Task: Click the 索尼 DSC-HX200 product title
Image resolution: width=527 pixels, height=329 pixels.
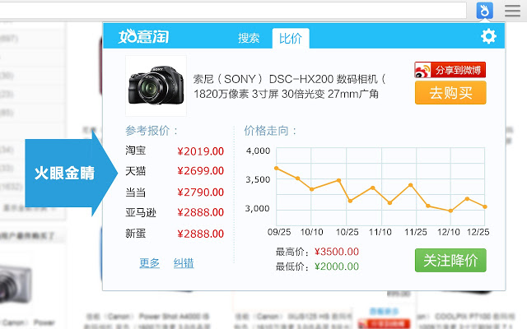Action: click(x=289, y=86)
